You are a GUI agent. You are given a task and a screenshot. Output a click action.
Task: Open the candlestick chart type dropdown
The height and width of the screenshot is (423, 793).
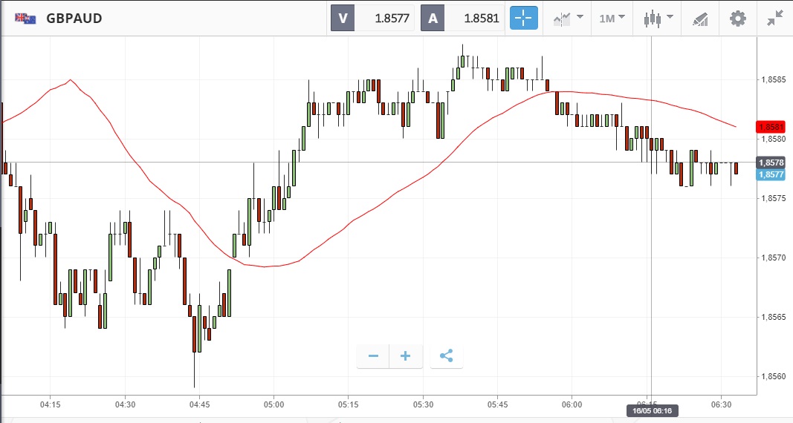point(658,19)
